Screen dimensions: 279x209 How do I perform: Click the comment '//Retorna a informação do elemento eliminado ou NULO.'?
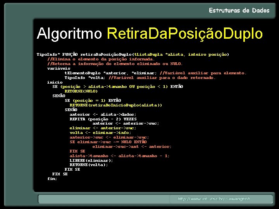click(115, 63)
